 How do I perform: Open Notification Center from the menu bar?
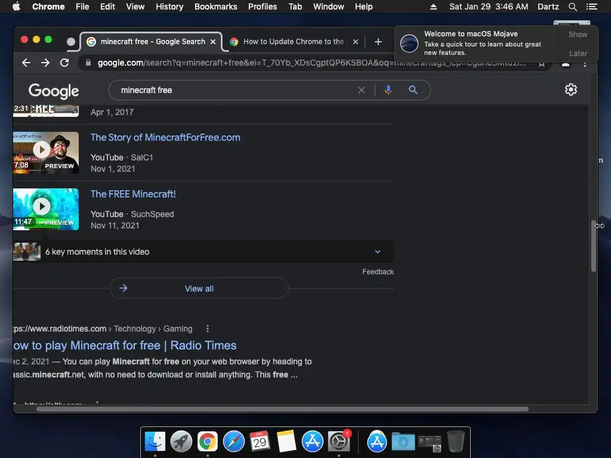tap(591, 7)
